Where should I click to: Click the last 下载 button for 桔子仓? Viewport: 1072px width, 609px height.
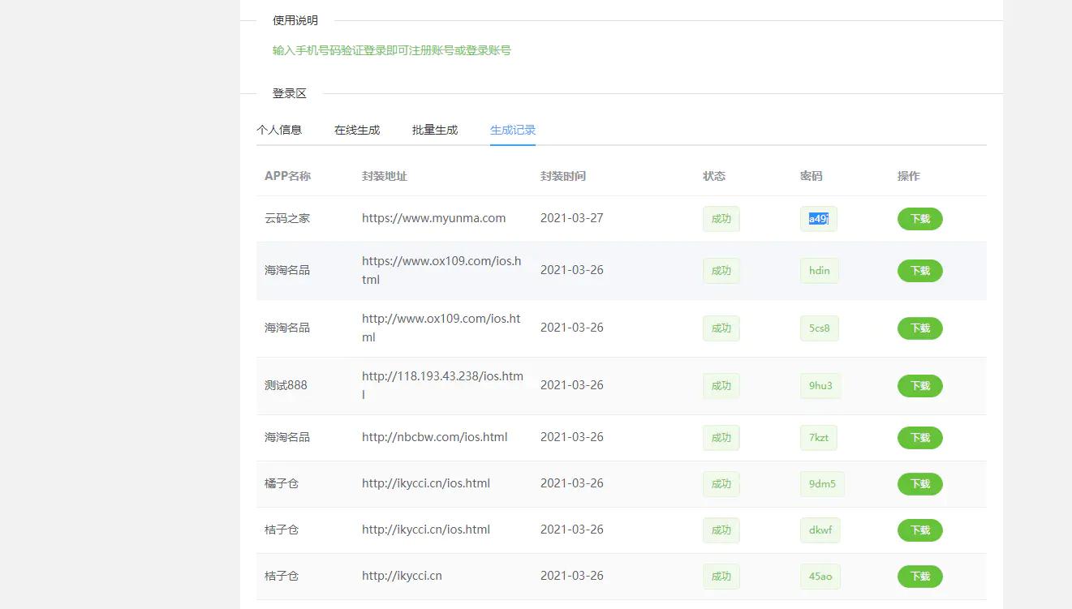[x=919, y=576]
